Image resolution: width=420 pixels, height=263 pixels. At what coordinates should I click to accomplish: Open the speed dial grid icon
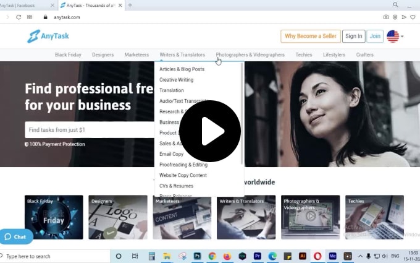point(30,17)
